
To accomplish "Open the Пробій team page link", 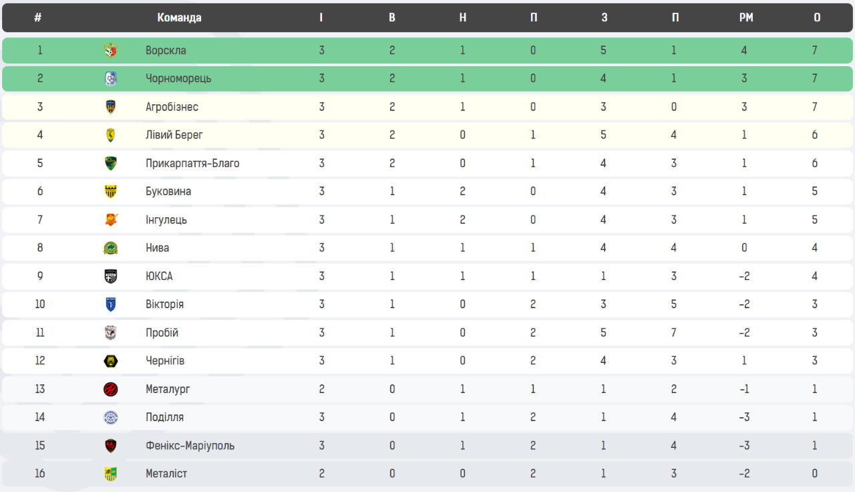I will [x=162, y=333].
